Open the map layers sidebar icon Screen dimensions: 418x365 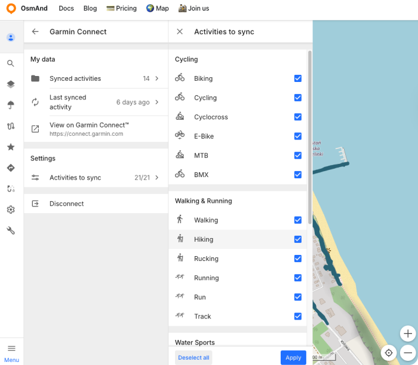11,84
